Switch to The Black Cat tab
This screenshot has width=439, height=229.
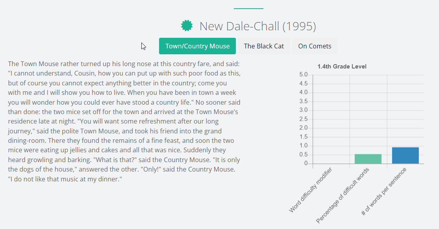264,46
